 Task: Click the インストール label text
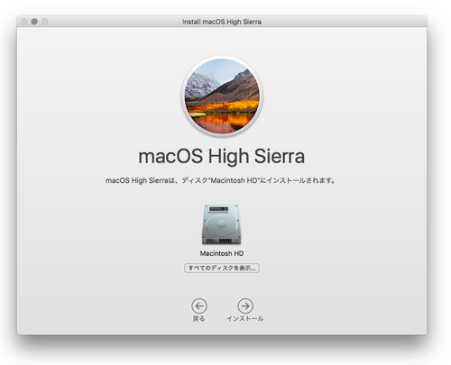(x=245, y=319)
